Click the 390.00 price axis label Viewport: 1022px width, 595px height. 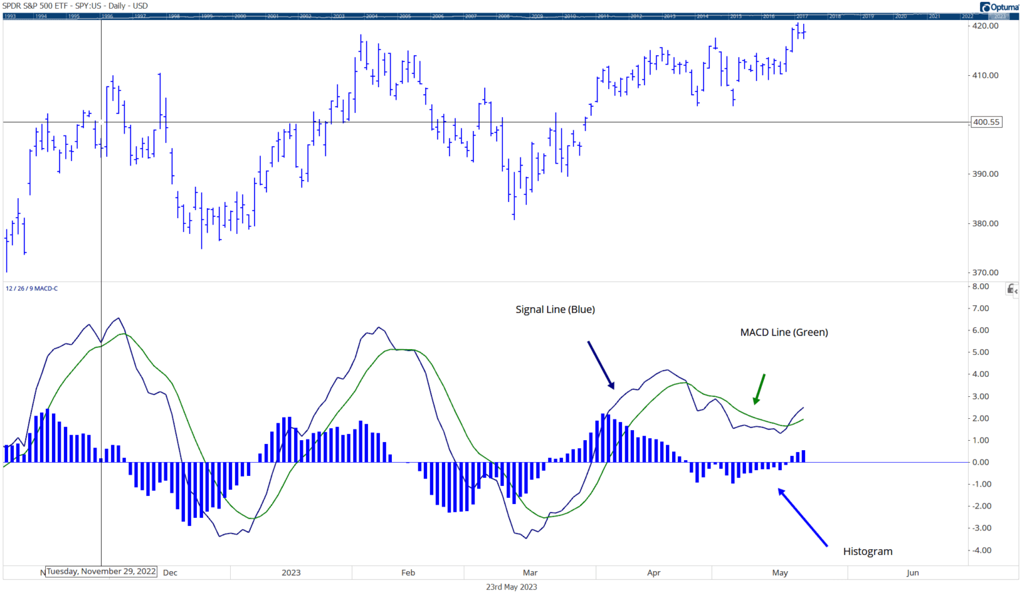pyautogui.click(x=985, y=174)
